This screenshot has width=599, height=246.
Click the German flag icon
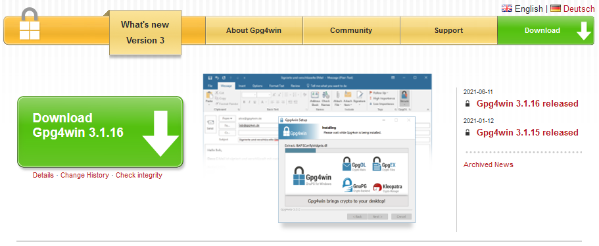pyautogui.click(x=556, y=9)
